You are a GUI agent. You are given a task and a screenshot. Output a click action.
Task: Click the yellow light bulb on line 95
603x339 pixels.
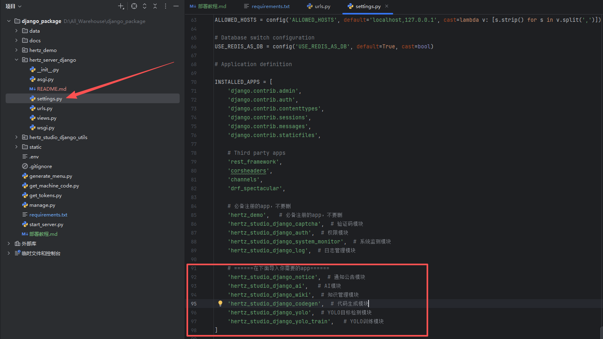[220, 304]
